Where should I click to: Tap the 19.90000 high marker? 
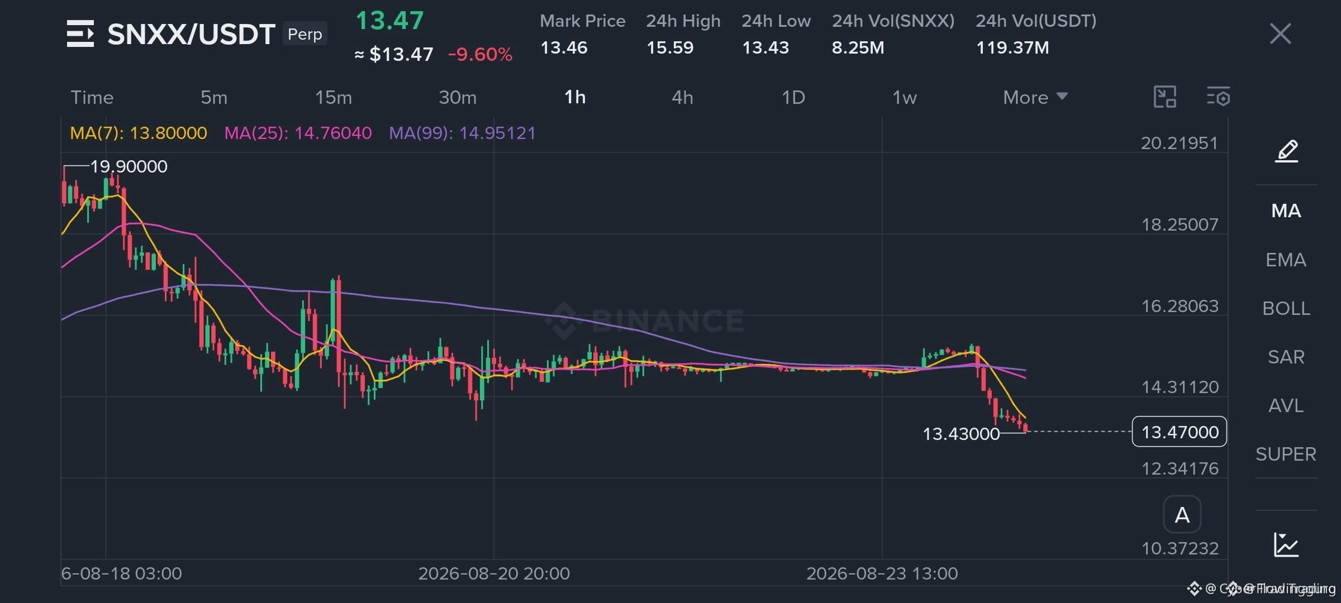pos(129,166)
